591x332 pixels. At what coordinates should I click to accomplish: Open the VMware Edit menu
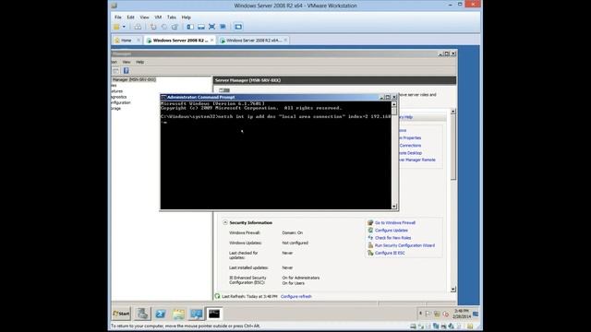tap(130, 18)
